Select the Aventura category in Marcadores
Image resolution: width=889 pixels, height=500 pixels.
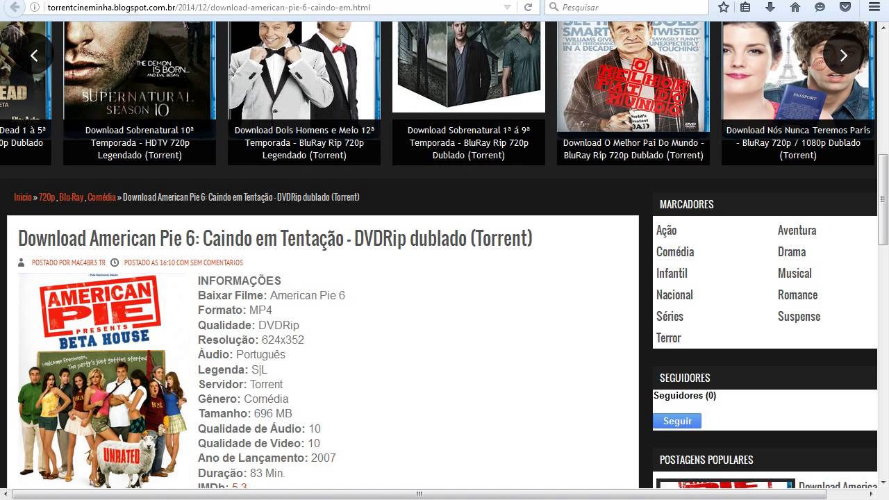pos(797,230)
